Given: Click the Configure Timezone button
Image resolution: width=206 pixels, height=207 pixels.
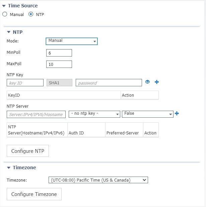Looking at the screenshot, I should click(34, 194).
